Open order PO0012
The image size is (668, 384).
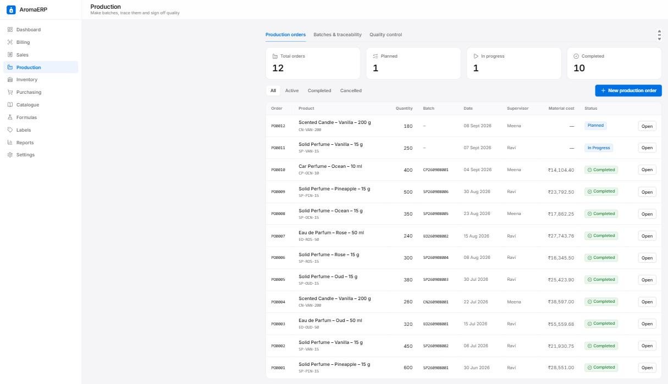[647, 126]
